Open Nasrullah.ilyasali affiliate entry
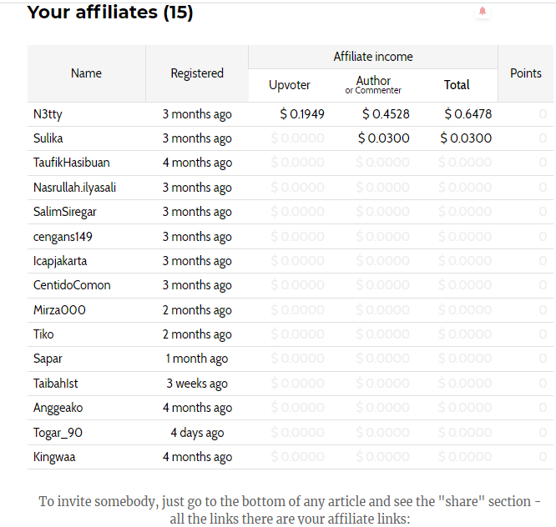 tap(74, 188)
